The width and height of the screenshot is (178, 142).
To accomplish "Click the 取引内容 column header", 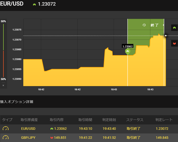I will click(x=57, y=119).
